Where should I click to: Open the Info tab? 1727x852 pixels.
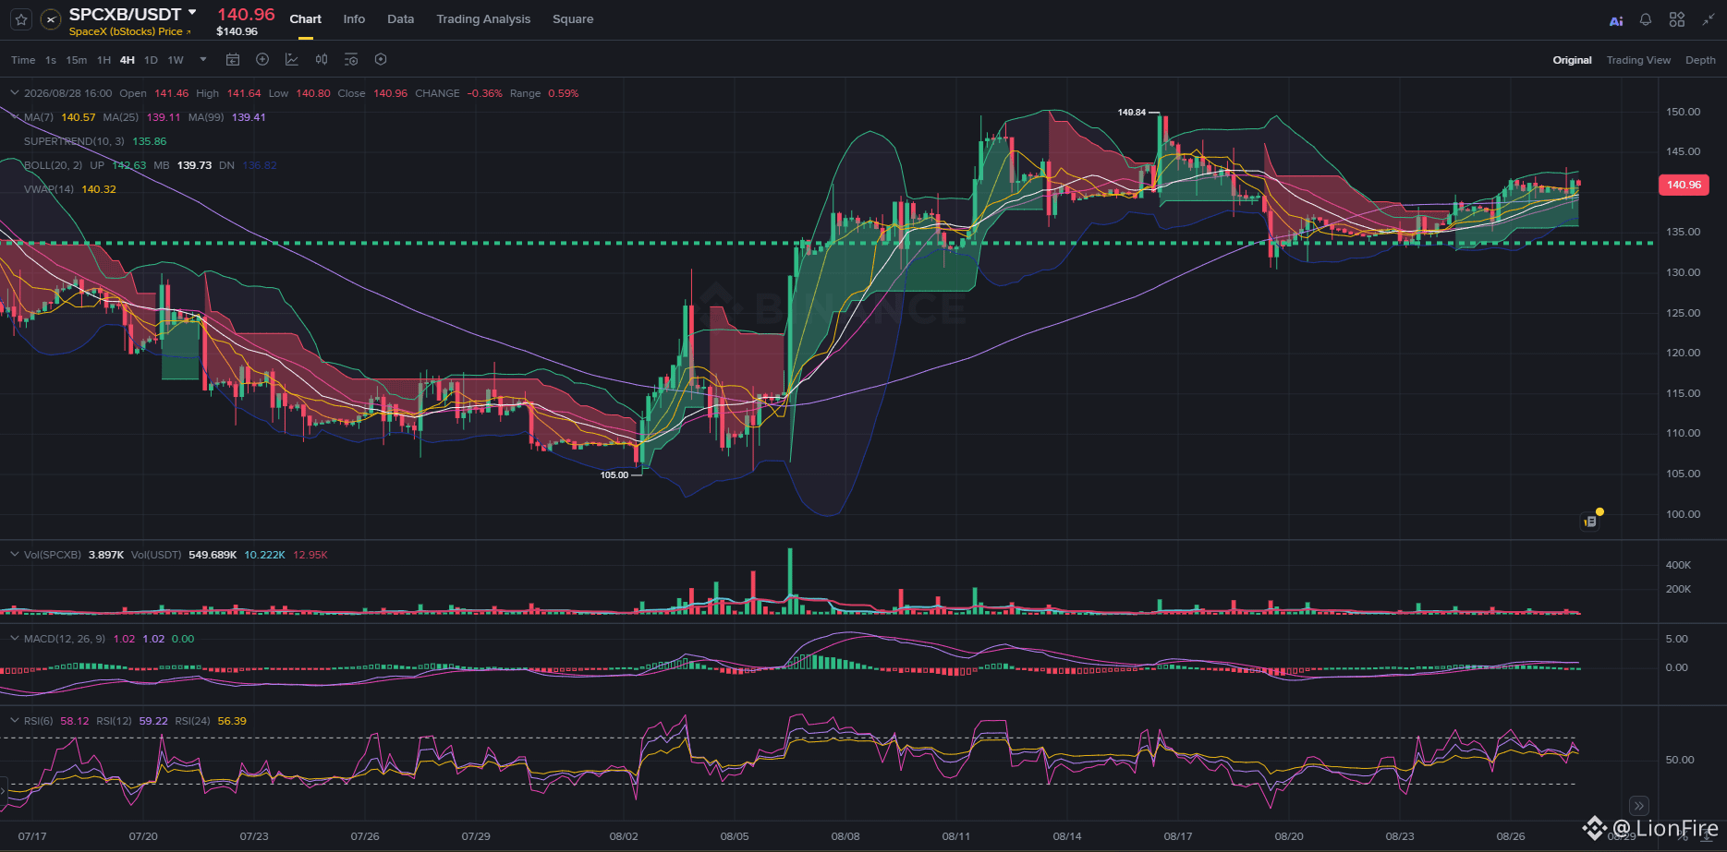pos(354,19)
